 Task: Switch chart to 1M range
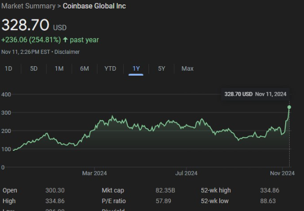59,69
